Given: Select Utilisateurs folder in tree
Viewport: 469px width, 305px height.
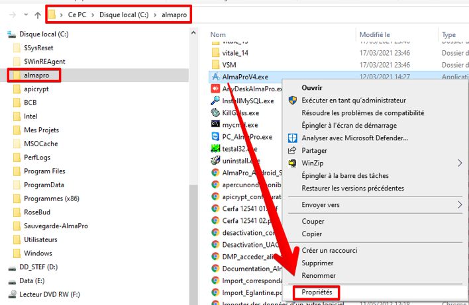Looking at the screenshot, I should click(40, 240).
